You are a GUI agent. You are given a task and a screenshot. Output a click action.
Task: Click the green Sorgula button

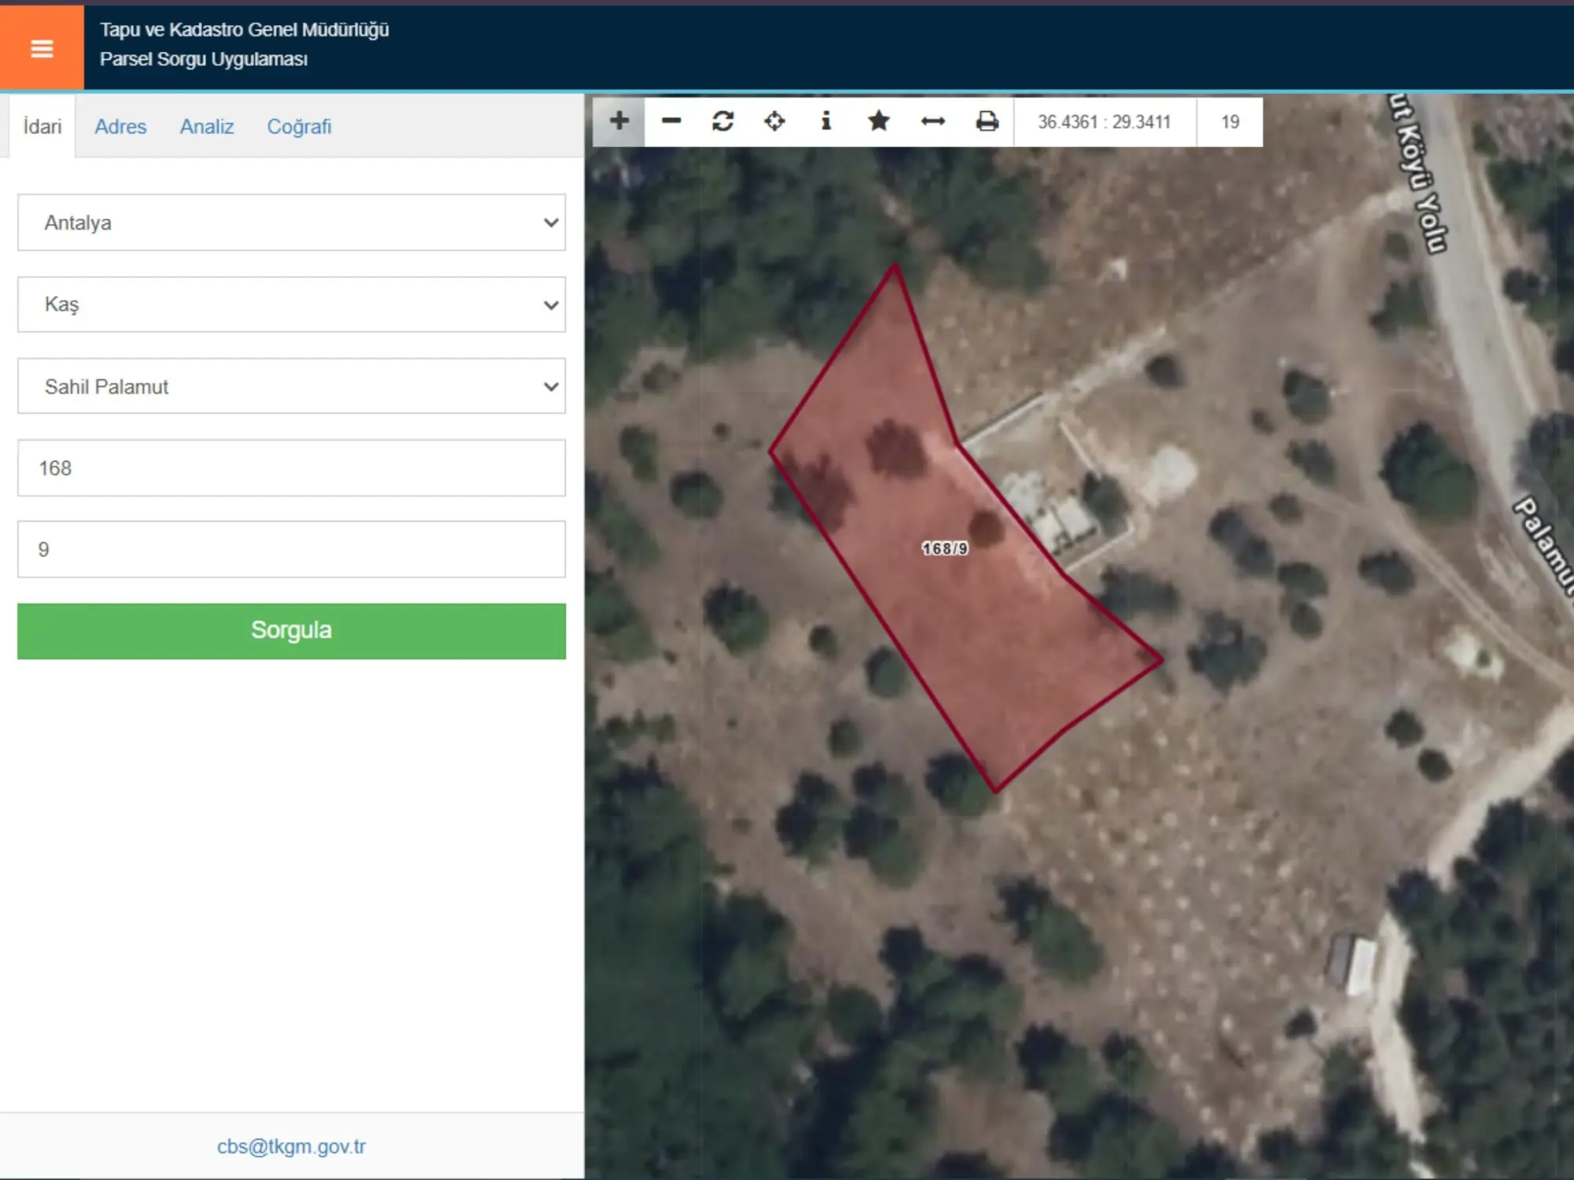coord(291,631)
